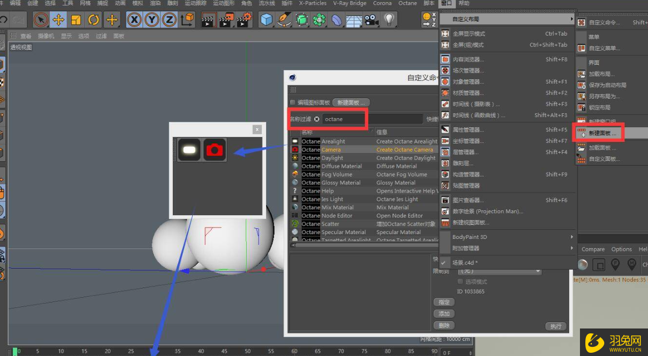
Task: Click the 指定 button
Action: point(444,302)
